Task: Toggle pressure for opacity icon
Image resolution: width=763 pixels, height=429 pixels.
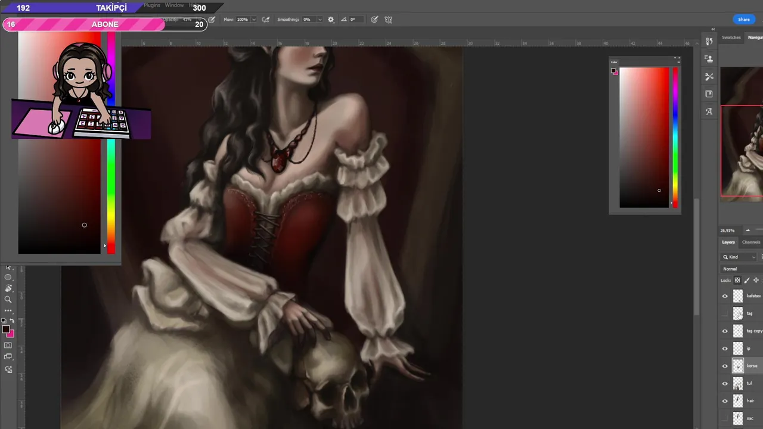Action: (212, 20)
